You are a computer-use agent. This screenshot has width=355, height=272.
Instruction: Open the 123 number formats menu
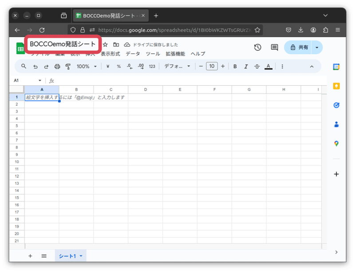[x=152, y=66]
